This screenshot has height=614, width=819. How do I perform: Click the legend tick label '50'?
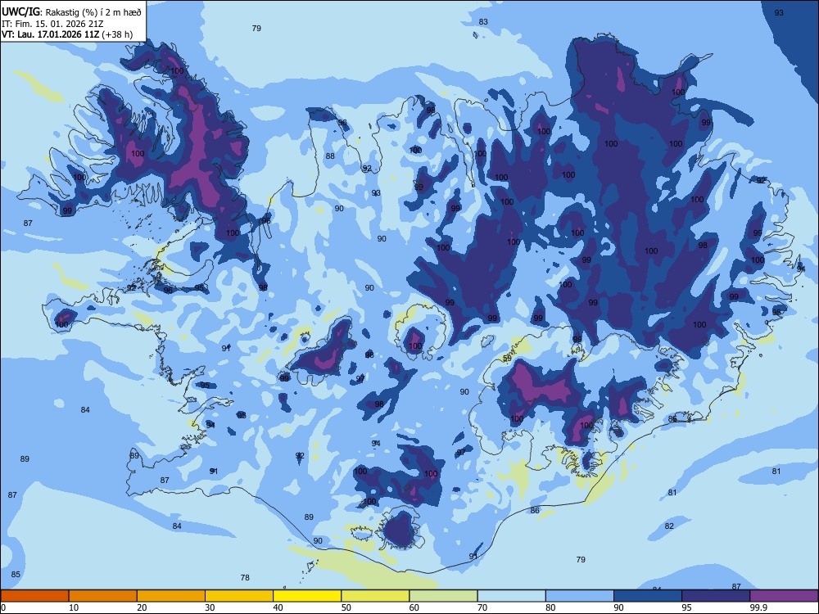coord(346,607)
